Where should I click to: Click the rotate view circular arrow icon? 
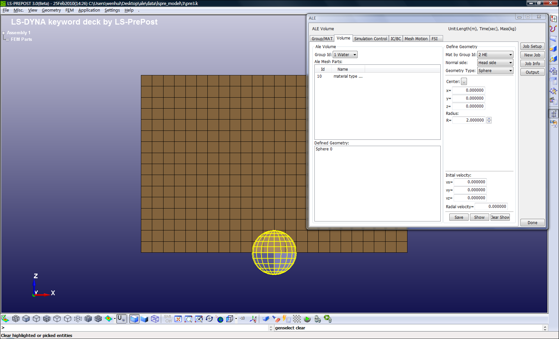tap(209, 319)
